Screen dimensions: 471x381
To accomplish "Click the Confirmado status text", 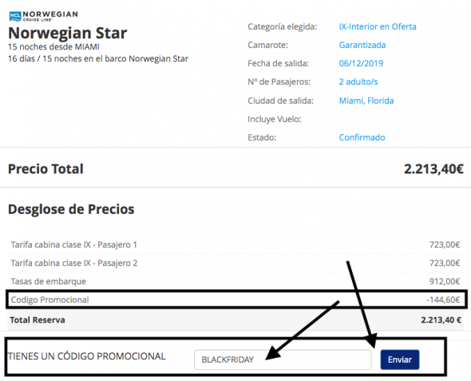I will point(362,137).
